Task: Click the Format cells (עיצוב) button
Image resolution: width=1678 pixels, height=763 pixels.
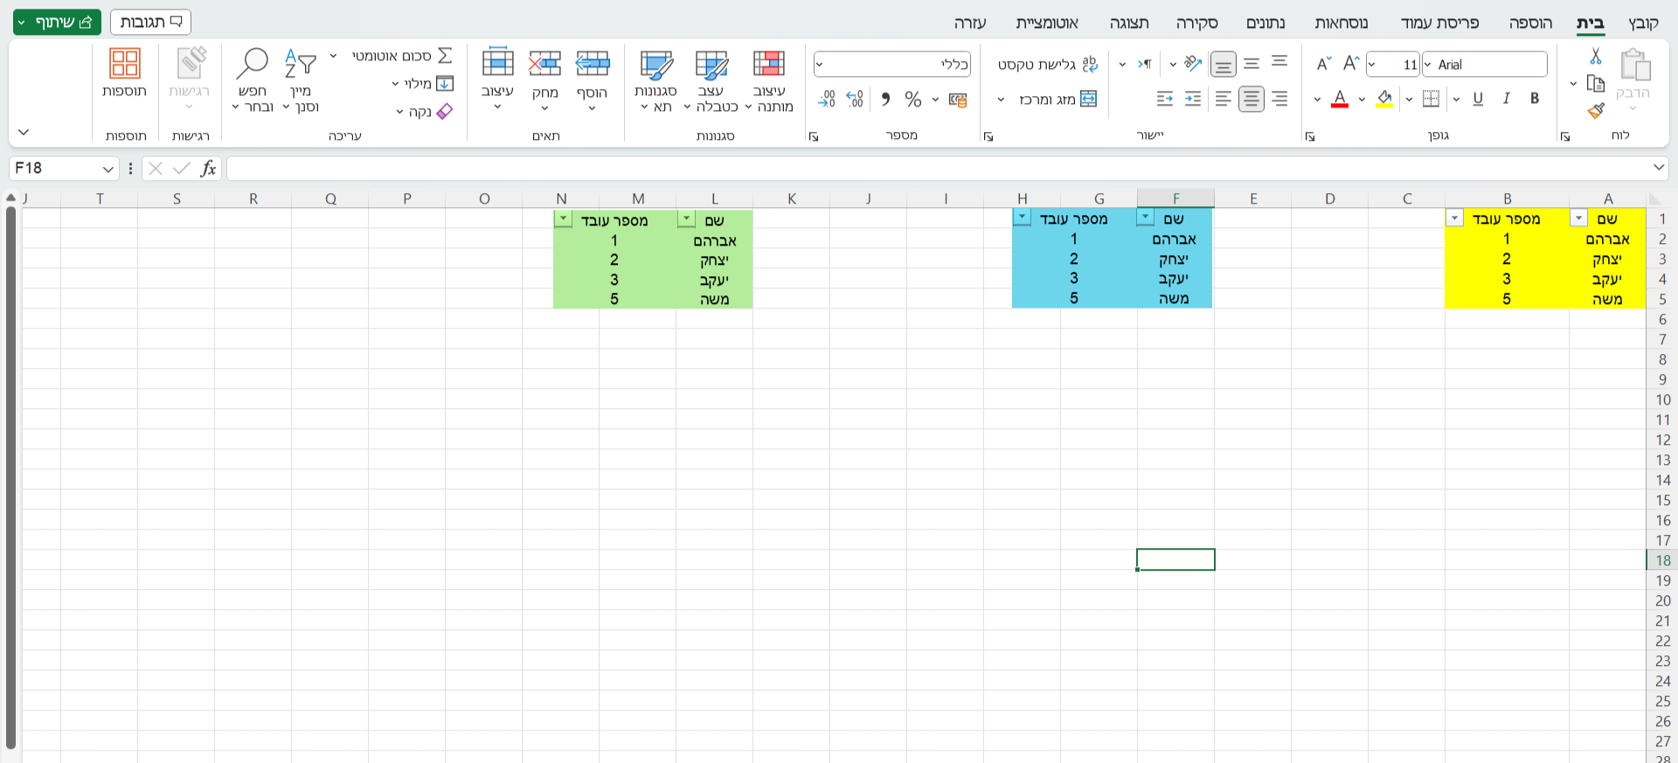Action: [x=497, y=80]
